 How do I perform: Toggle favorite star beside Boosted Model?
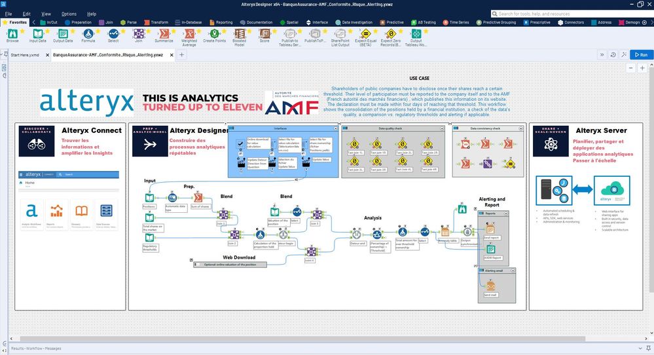coord(249,31)
